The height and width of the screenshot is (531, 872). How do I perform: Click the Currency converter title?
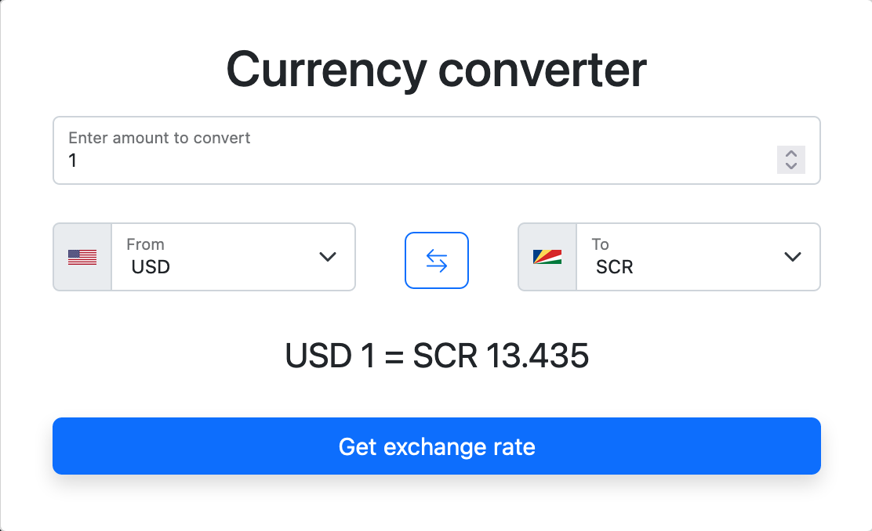[436, 70]
